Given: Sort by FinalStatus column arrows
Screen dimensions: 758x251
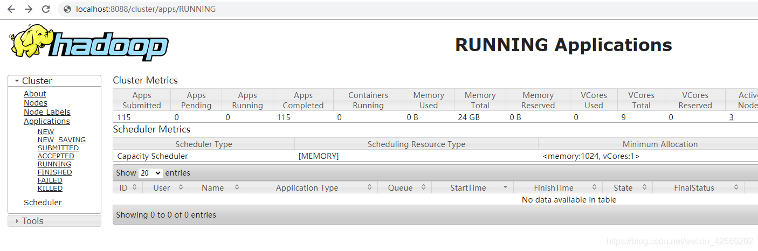Looking at the screenshot, I should pos(736,187).
